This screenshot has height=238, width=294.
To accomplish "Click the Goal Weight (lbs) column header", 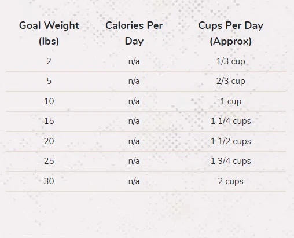I will tap(49, 33).
